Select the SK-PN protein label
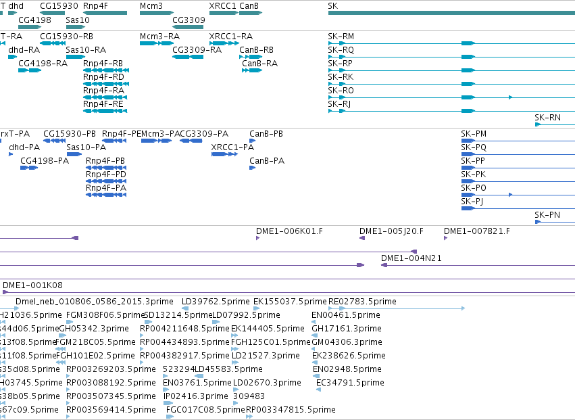Viewport: 575px width, 420px height. (x=547, y=215)
